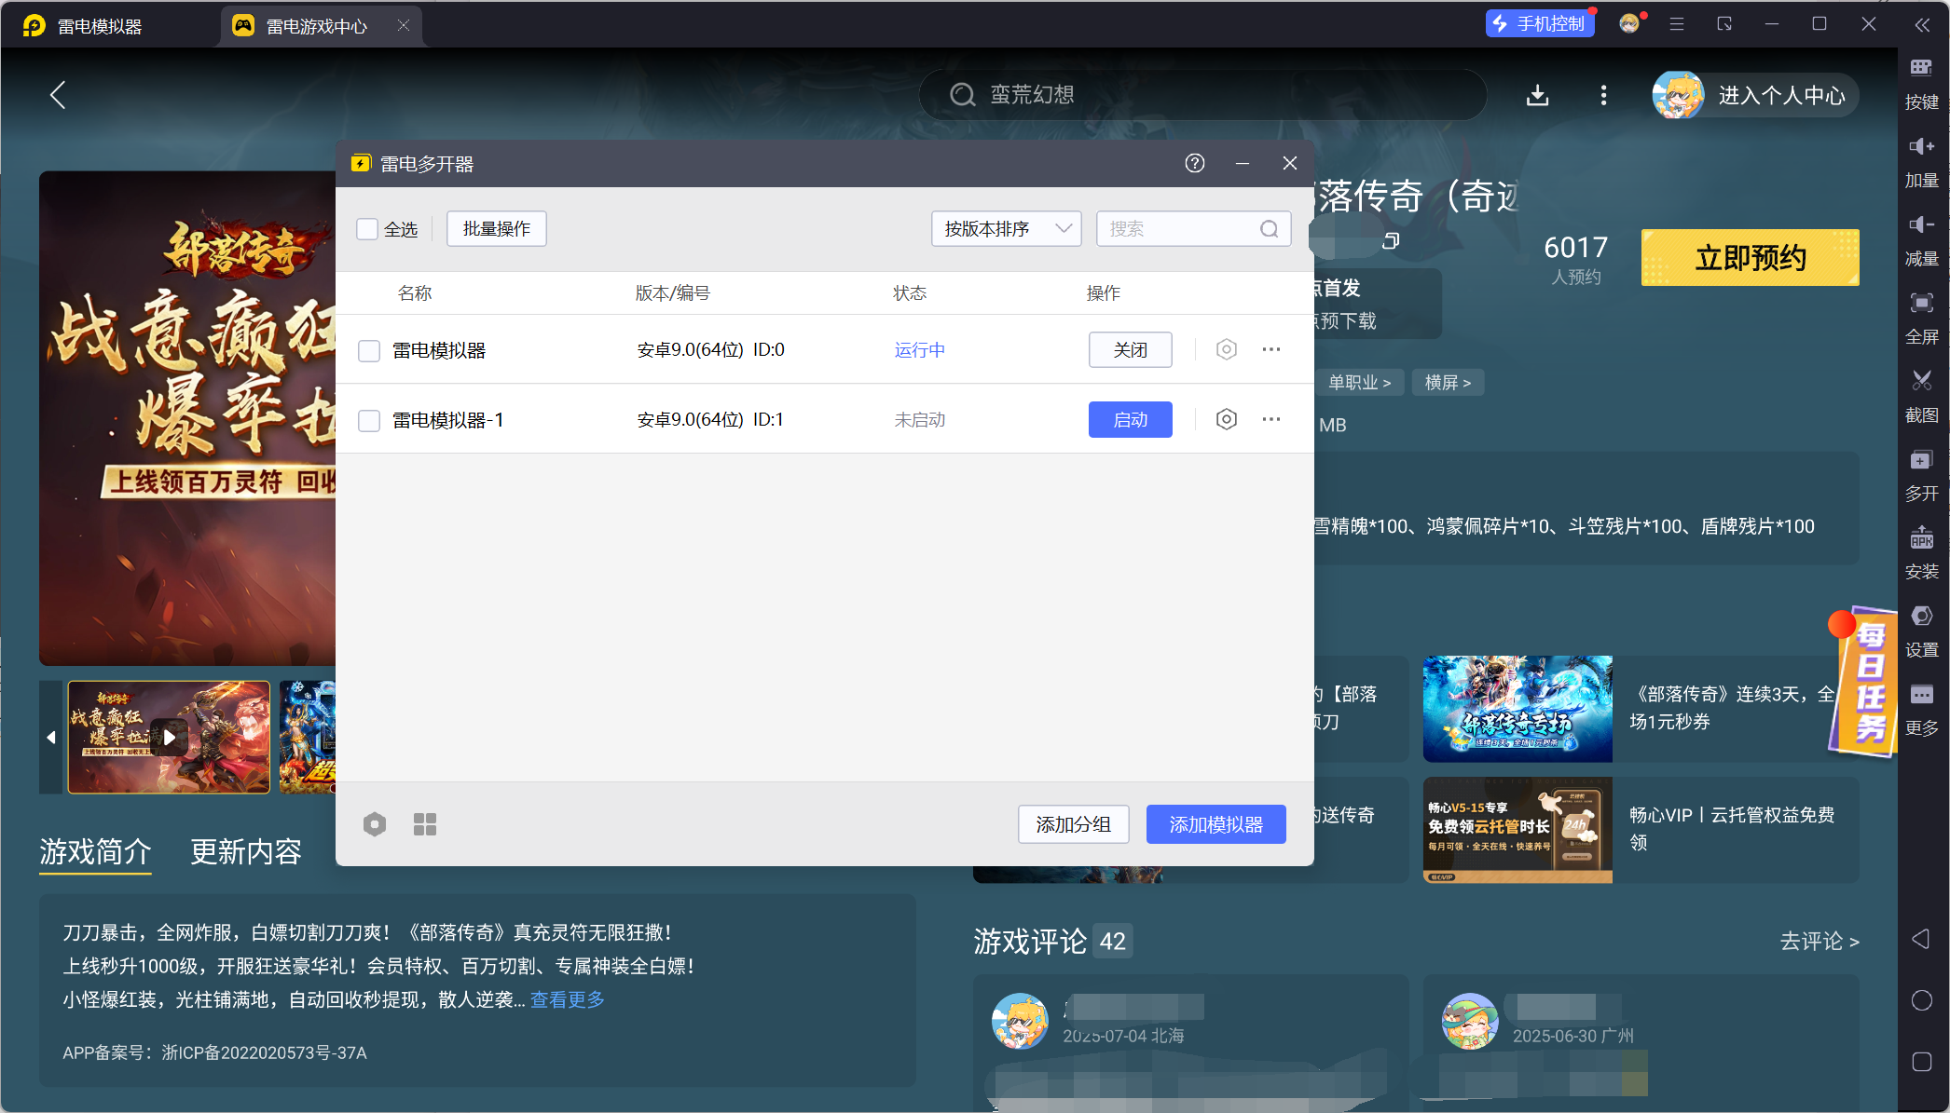Viewport: 1950px width, 1113px height.
Task: Click the help question mark icon
Action: pos(1194,163)
